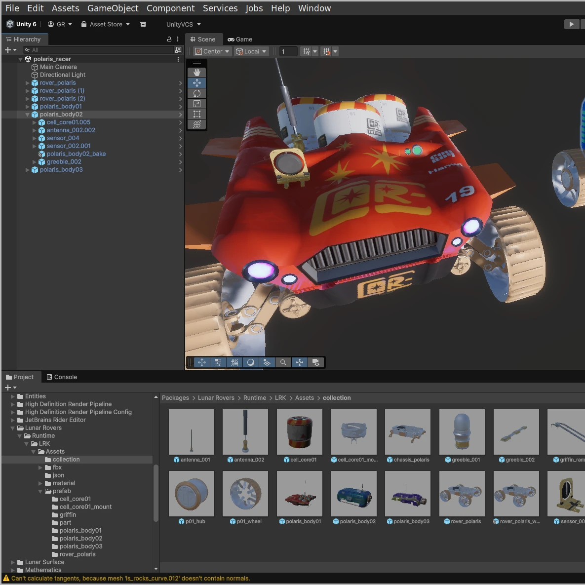
Task: Toggle the draw mode sphere overlay icon
Action: 251,362
